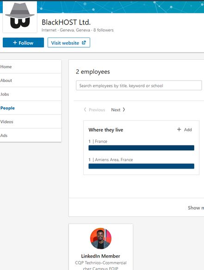Click the 'Where they live' heading
The width and height of the screenshot is (204, 270).
[x=106, y=130]
